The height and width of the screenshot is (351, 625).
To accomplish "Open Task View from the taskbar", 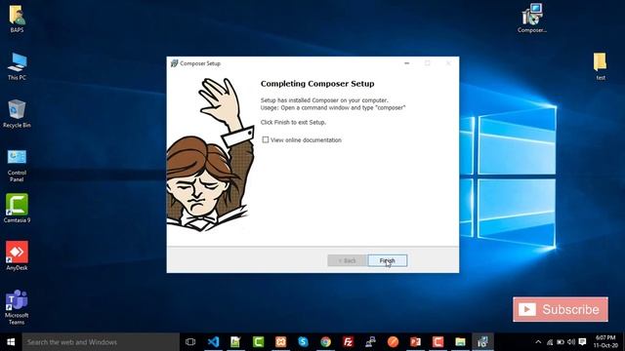I will [x=190, y=342].
